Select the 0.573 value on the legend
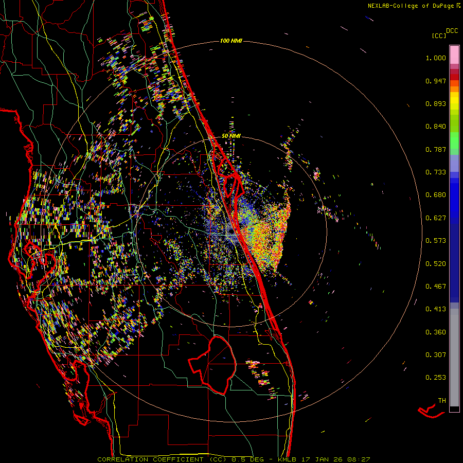 point(436,240)
